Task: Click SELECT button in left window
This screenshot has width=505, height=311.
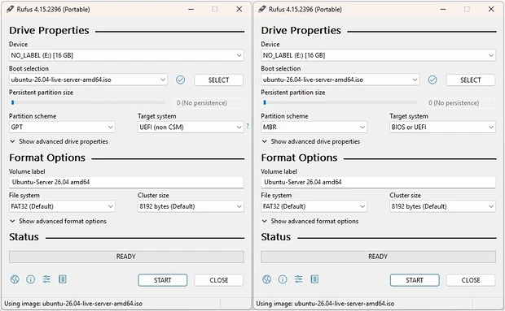Action: [218, 80]
